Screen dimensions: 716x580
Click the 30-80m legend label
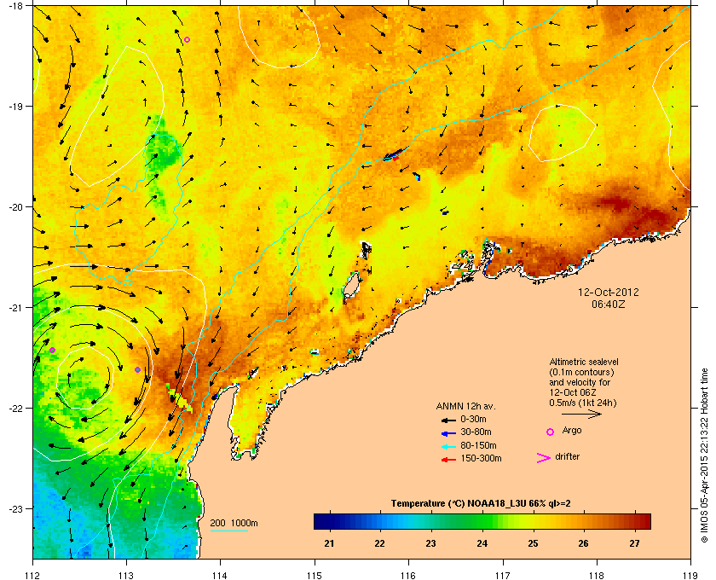[476, 432]
